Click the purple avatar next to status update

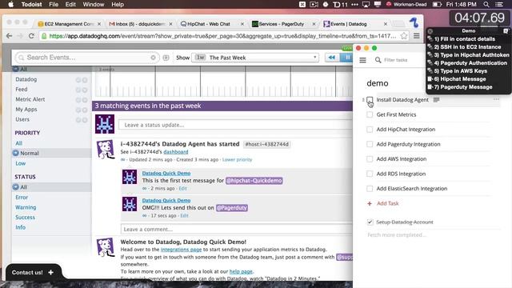(105, 124)
